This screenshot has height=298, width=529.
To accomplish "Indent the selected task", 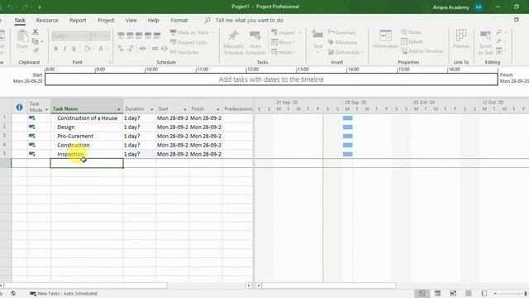I will coord(130,49).
